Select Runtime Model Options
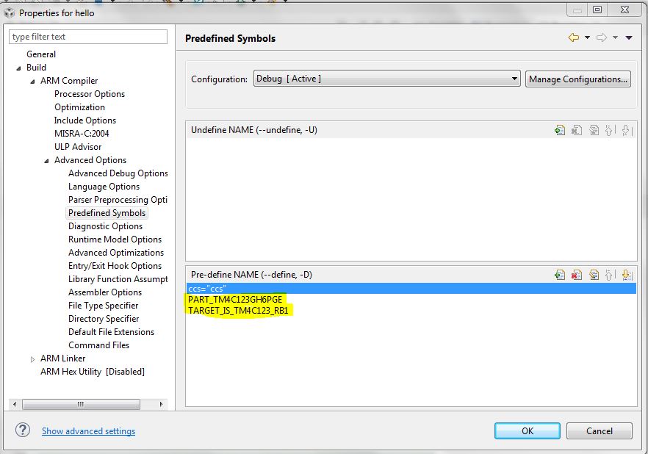 pos(115,239)
